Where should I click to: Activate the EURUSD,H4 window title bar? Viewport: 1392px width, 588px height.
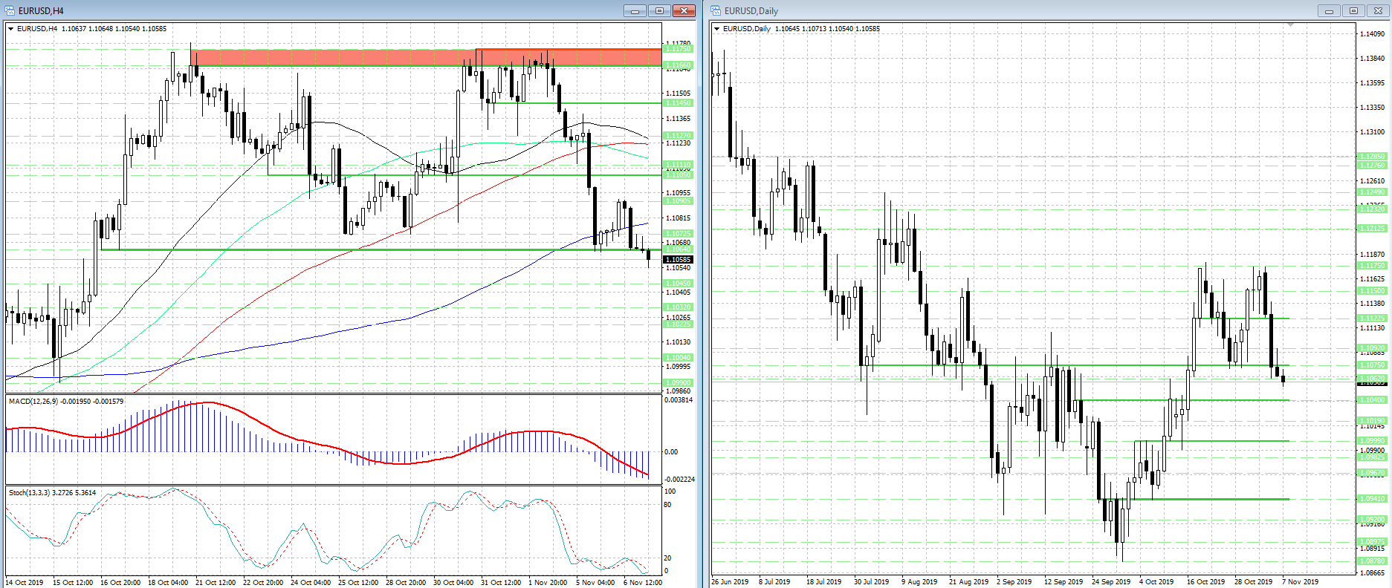297,10
